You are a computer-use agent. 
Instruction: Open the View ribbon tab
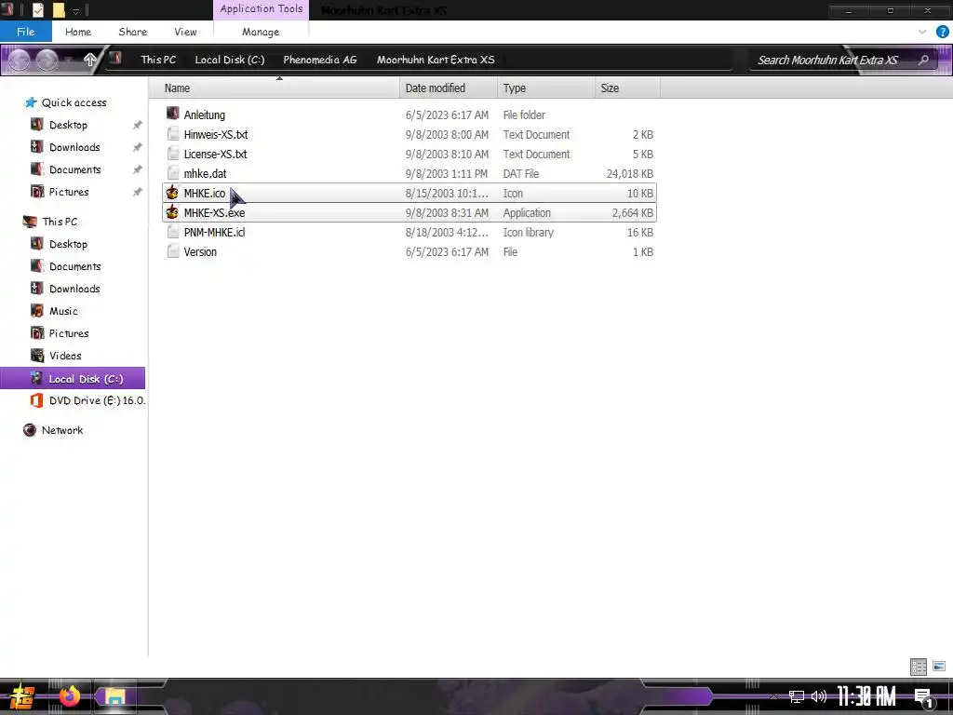click(185, 32)
